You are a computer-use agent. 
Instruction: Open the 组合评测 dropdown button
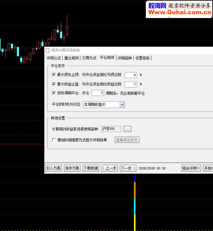pyautogui.click(x=191, y=168)
